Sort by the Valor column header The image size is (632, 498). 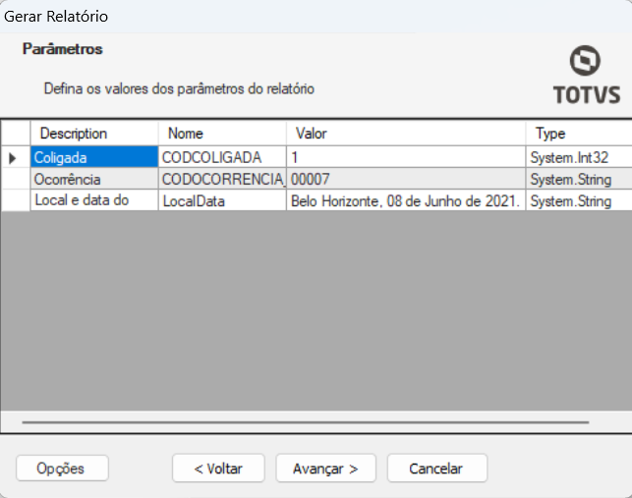click(406, 134)
